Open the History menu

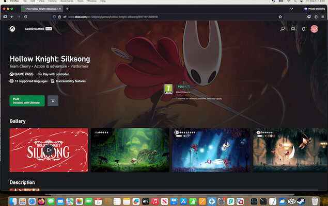(x=52, y=1)
